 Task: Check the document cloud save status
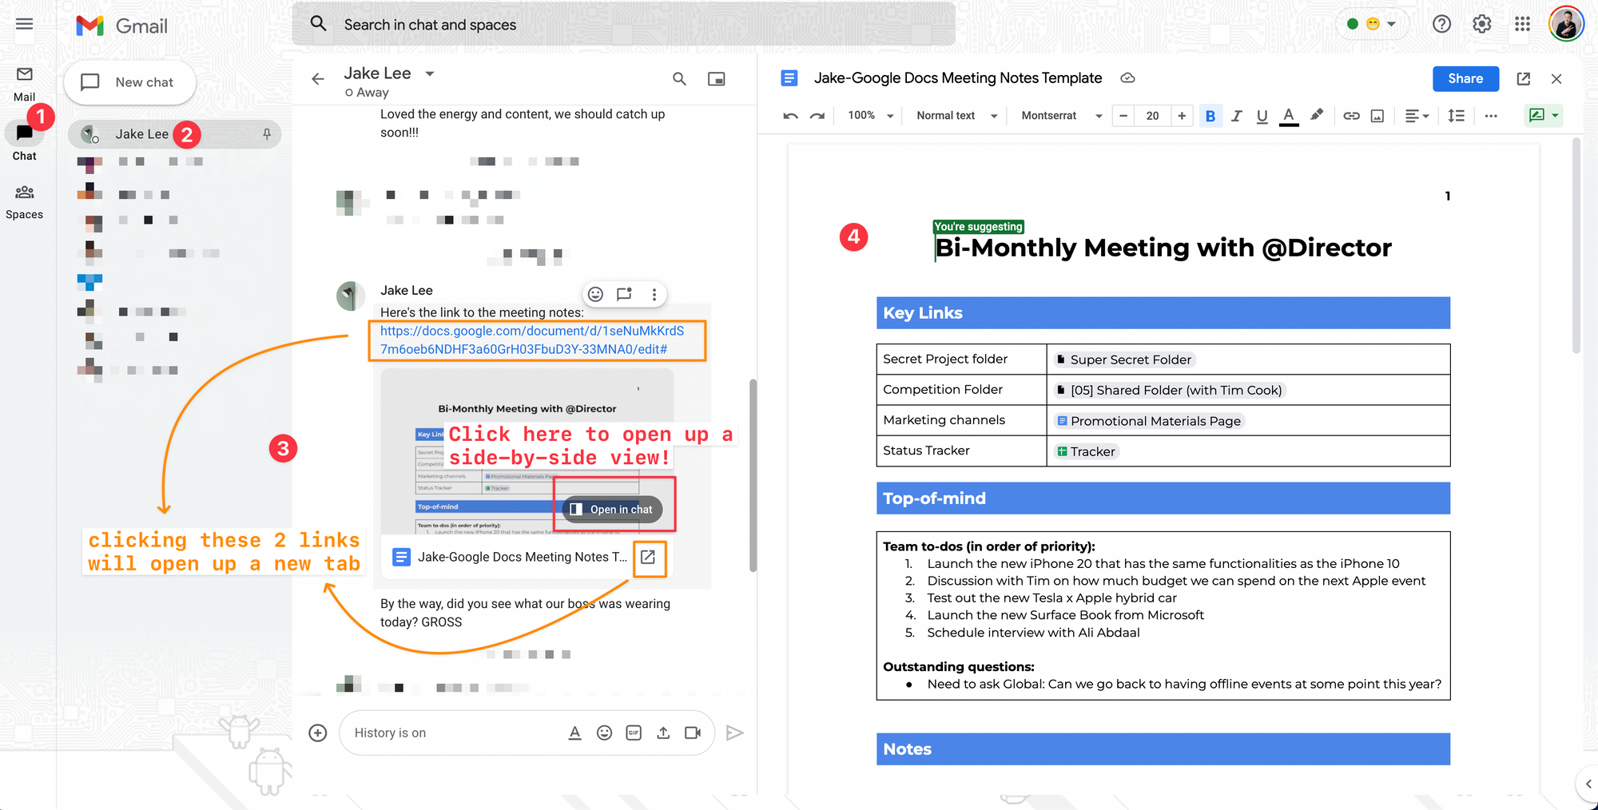[1127, 77]
